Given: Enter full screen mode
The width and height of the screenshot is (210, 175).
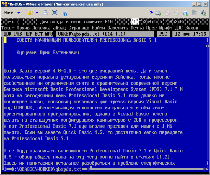Looking at the screenshot, I should [55, 13].
